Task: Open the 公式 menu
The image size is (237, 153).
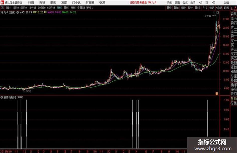Action: coord(185,3)
